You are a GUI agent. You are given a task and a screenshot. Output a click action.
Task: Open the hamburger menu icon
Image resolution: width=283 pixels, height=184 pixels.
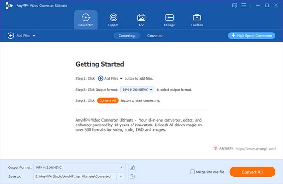[x=244, y=5]
